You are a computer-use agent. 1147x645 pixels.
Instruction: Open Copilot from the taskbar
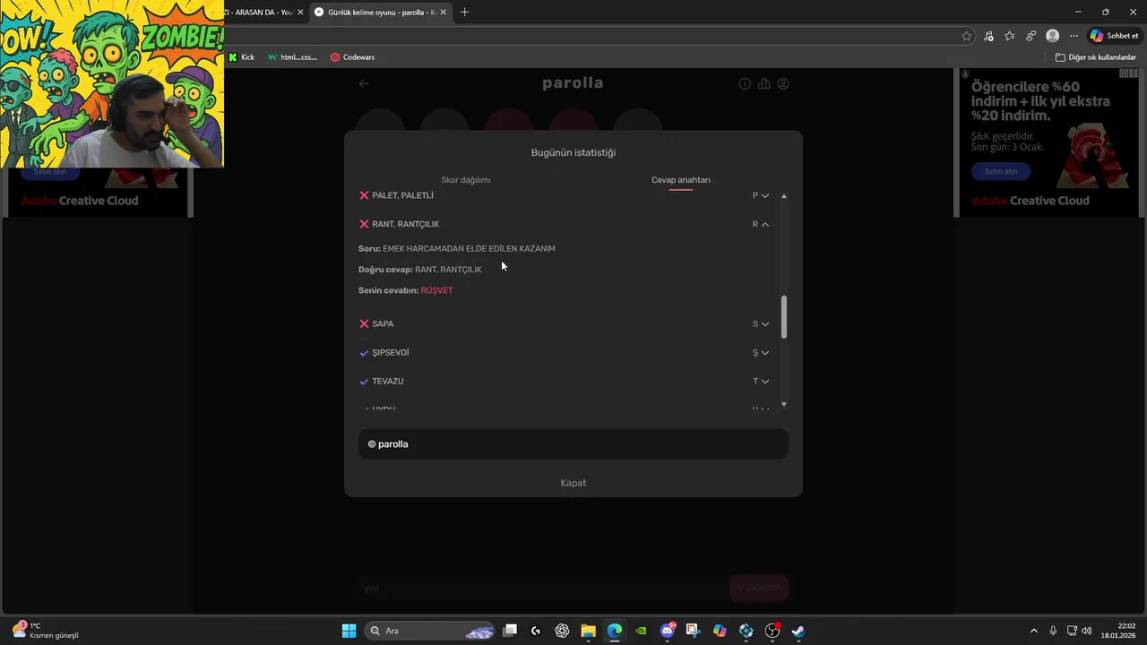coord(720,631)
